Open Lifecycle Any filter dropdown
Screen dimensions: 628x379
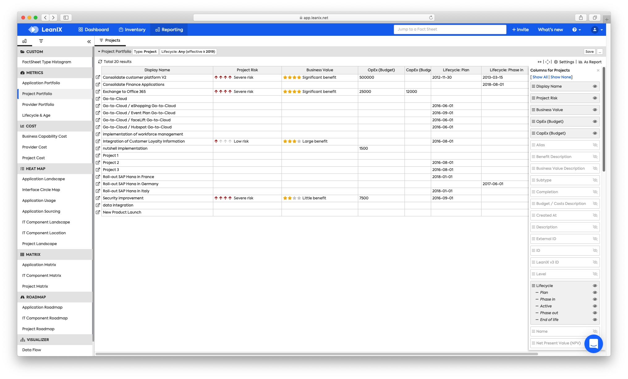[x=188, y=52]
